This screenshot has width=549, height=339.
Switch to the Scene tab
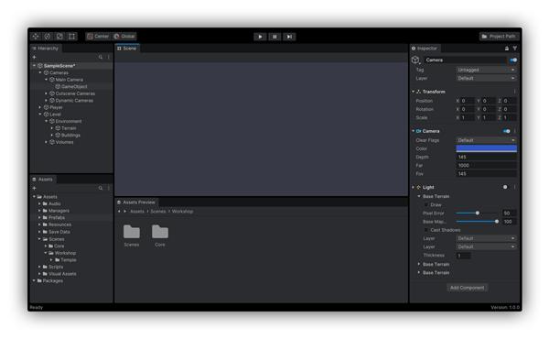(127, 49)
